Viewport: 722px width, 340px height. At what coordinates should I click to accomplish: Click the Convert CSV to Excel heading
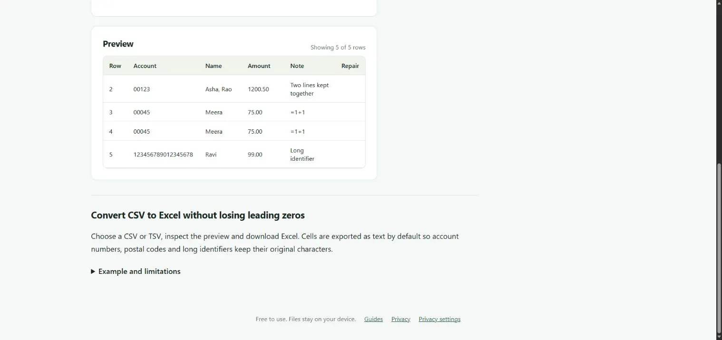[x=198, y=215]
